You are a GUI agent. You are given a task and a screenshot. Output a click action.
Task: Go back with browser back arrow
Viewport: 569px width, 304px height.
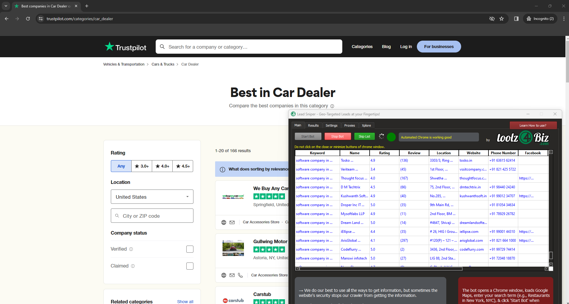click(x=7, y=19)
